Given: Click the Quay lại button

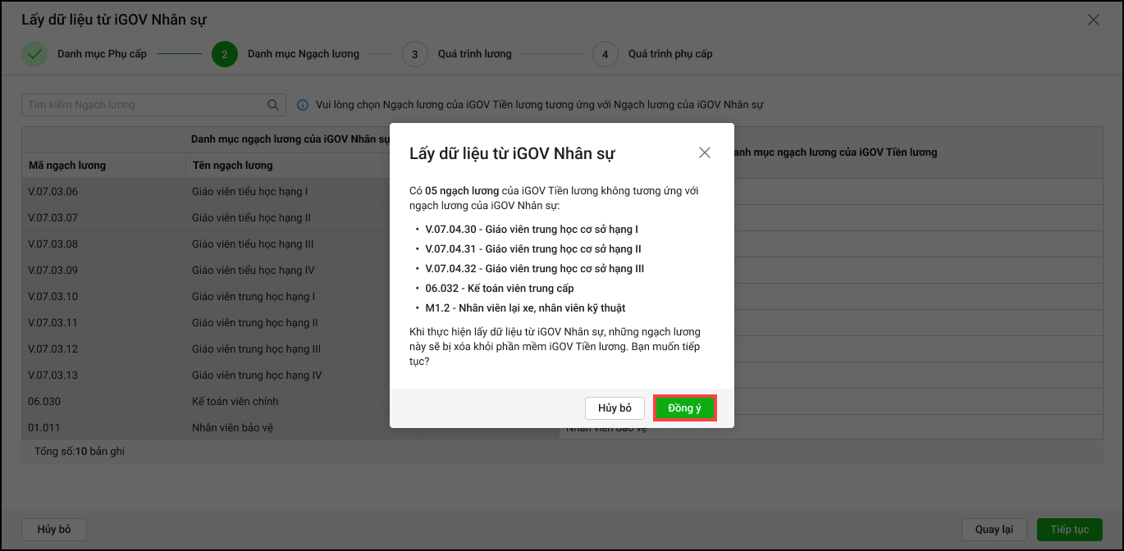Looking at the screenshot, I should tap(994, 530).
